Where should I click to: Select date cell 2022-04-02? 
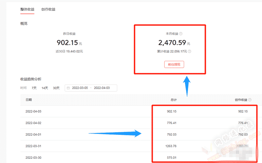pos(33,123)
